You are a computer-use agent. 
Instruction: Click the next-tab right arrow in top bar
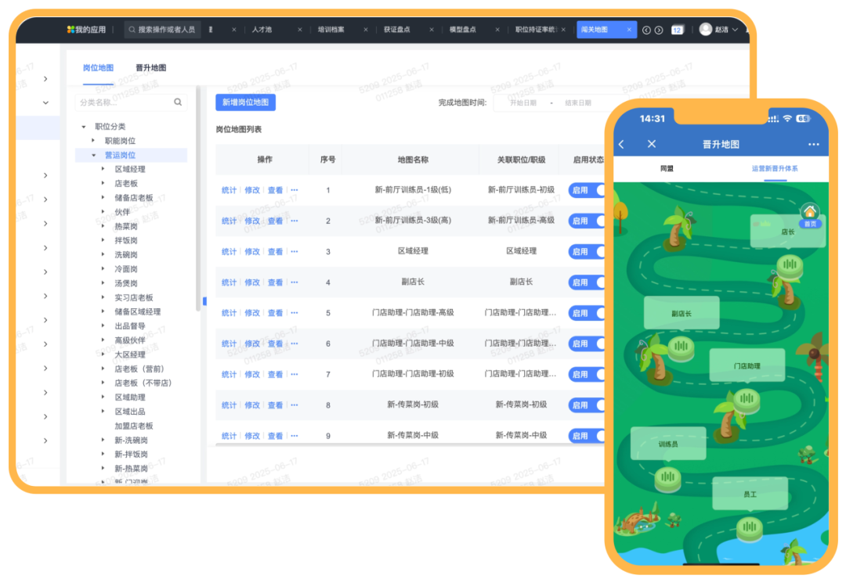pos(659,30)
